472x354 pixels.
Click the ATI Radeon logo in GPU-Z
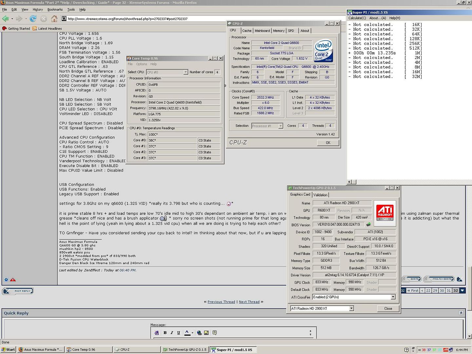[x=385, y=213]
